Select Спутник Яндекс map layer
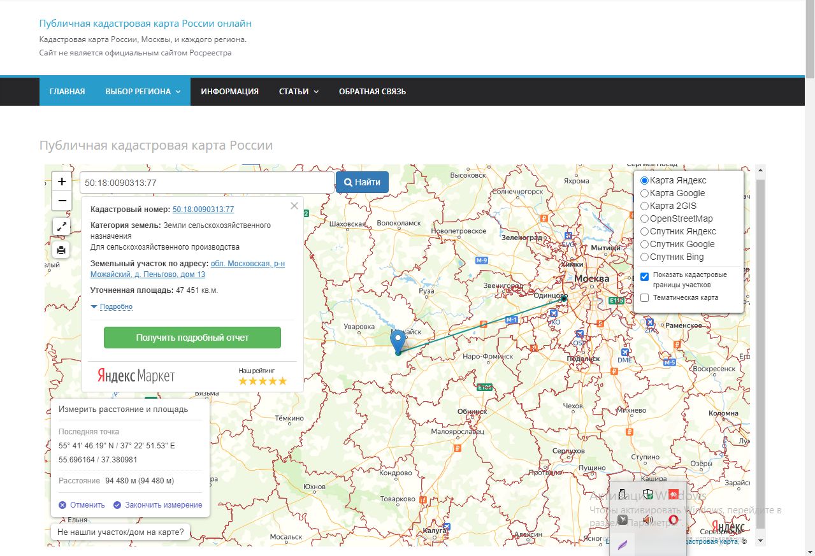Screen dimensions: 815x556 [x=644, y=231]
